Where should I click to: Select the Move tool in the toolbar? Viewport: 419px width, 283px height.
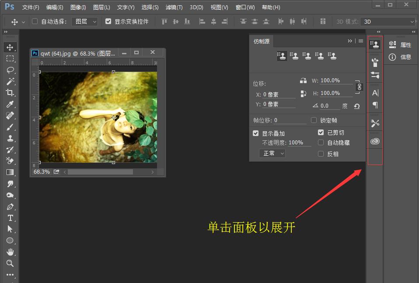point(10,47)
